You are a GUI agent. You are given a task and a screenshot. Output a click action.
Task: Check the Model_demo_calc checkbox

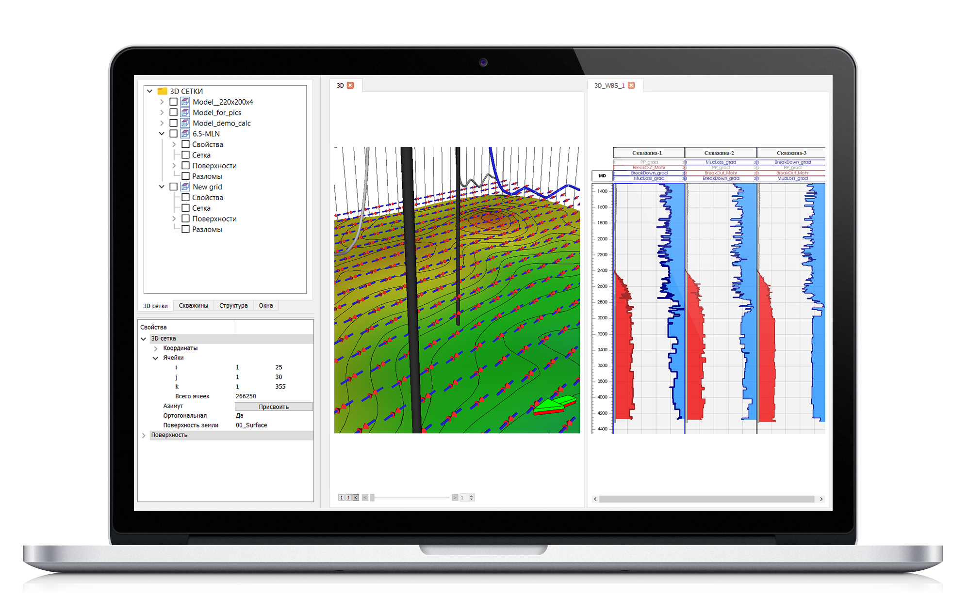coord(173,123)
